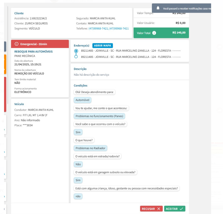Click the vehicle plate value ***3034
The image size is (223, 214).
pyautogui.click(x=28, y=125)
